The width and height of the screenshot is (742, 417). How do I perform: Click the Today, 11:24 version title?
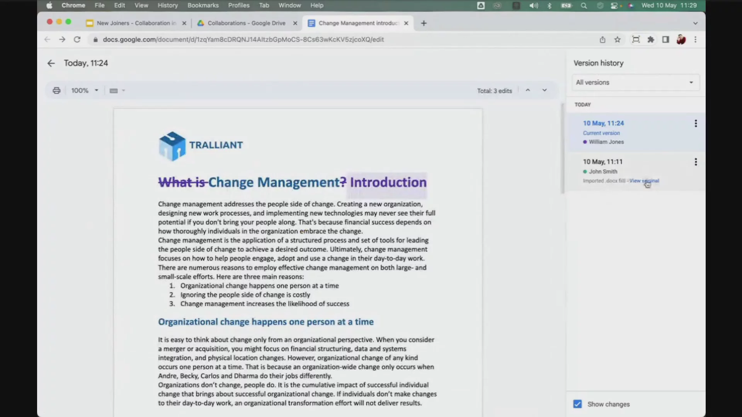coord(86,63)
